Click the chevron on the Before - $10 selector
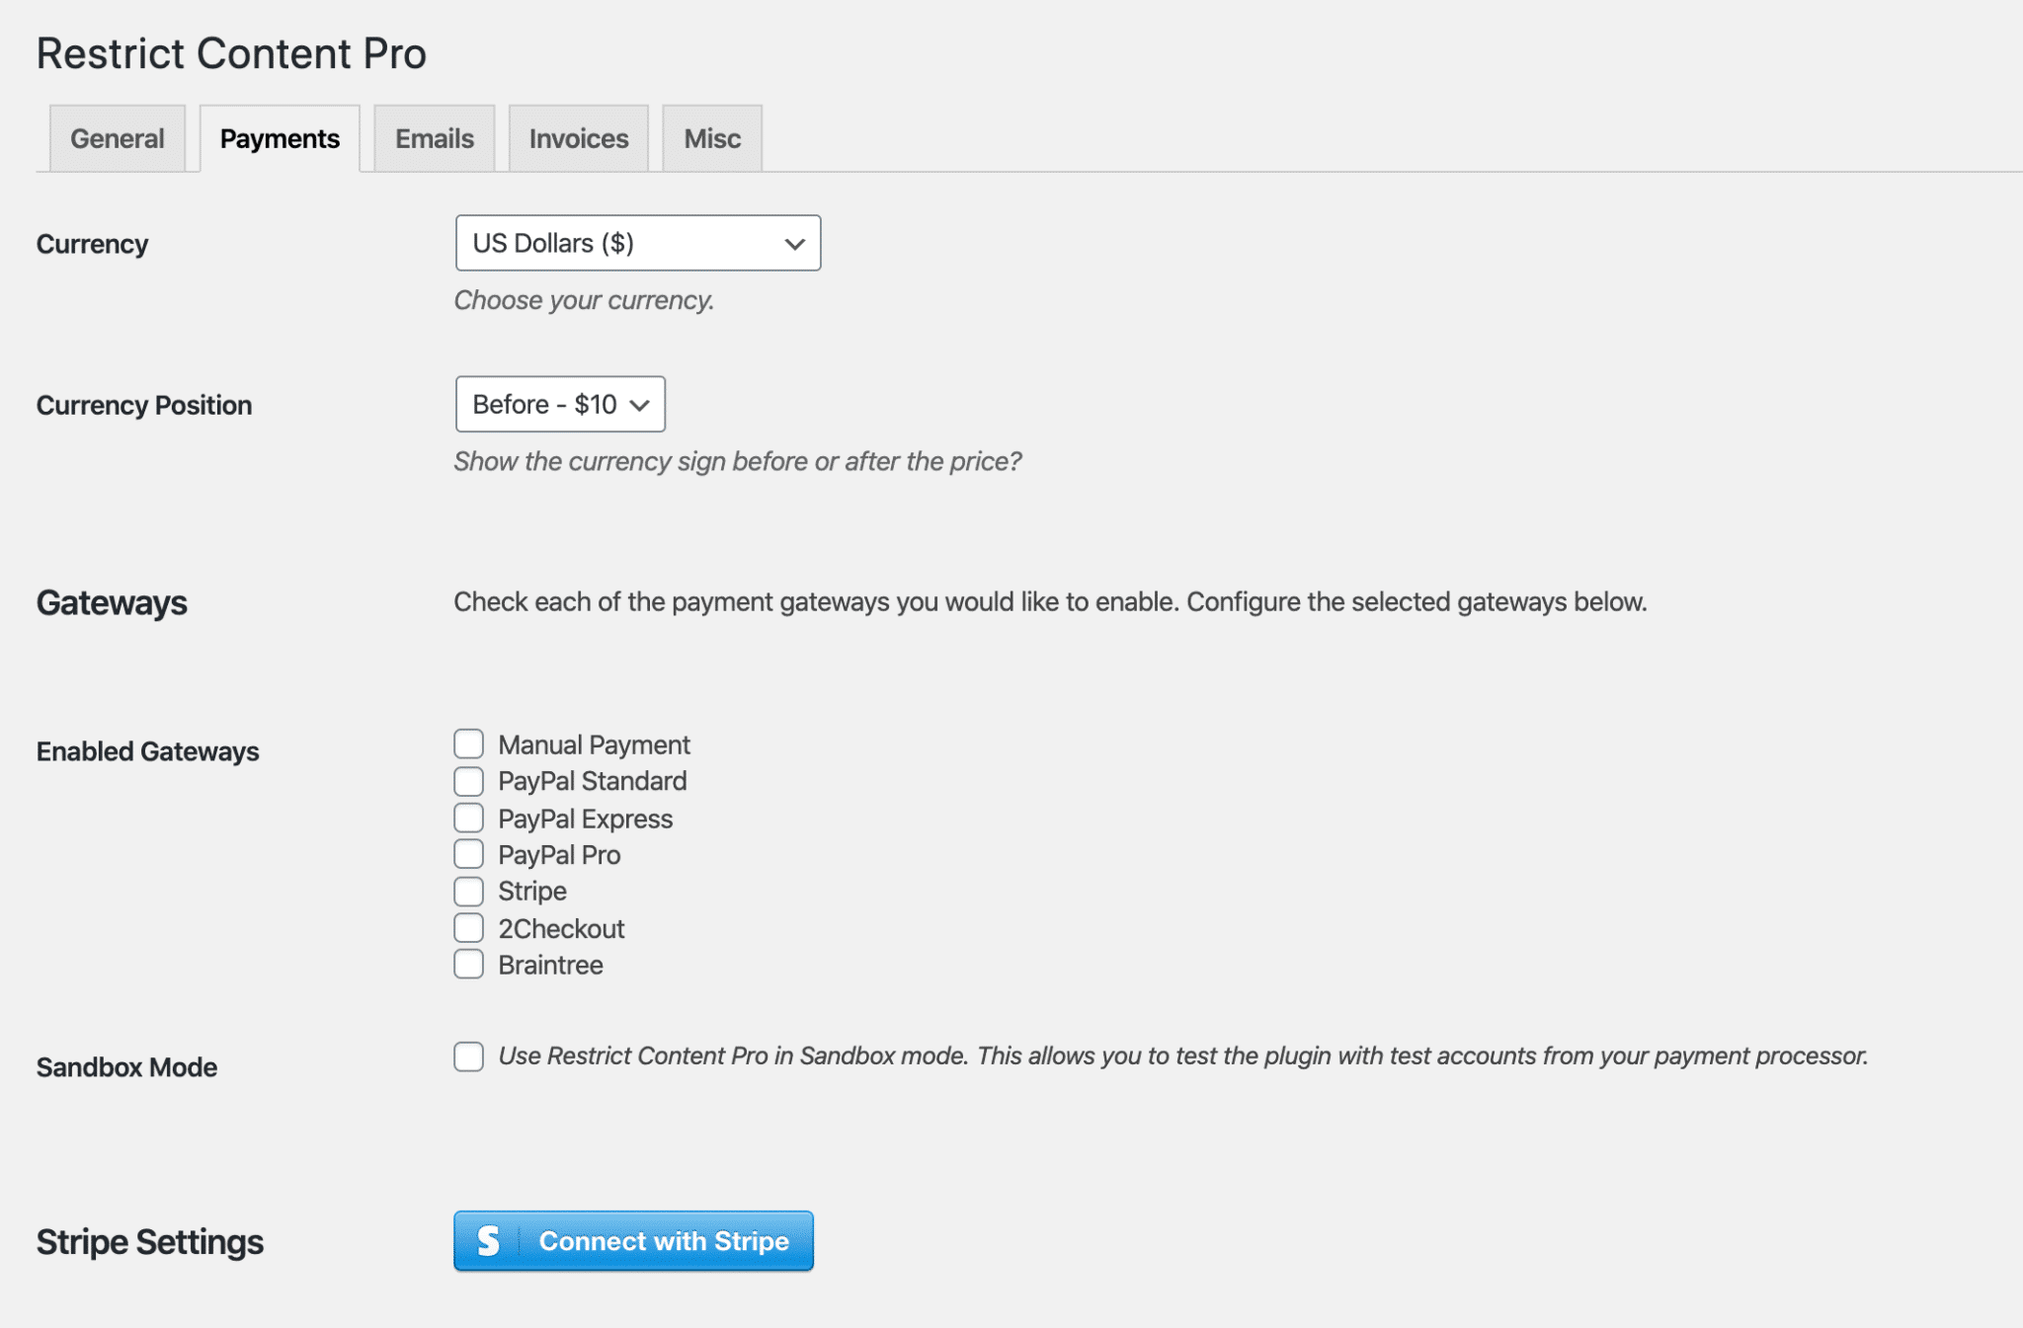 pos(641,404)
